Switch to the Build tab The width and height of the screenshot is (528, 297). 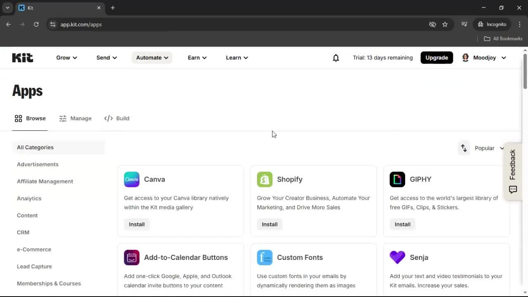tap(117, 118)
